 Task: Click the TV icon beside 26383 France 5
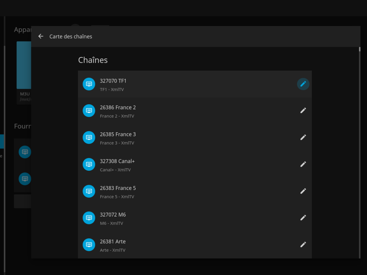point(89,191)
